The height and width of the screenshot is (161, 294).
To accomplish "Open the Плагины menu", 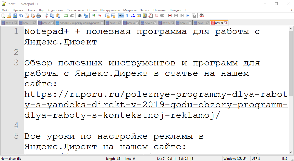I will pos(160,10).
